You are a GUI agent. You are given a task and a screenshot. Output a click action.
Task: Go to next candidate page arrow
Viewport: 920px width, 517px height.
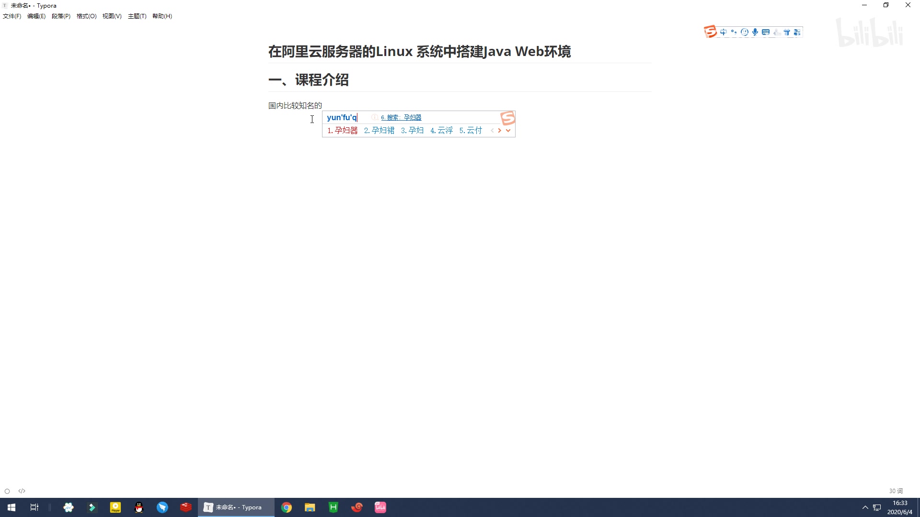(x=500, y=130)
